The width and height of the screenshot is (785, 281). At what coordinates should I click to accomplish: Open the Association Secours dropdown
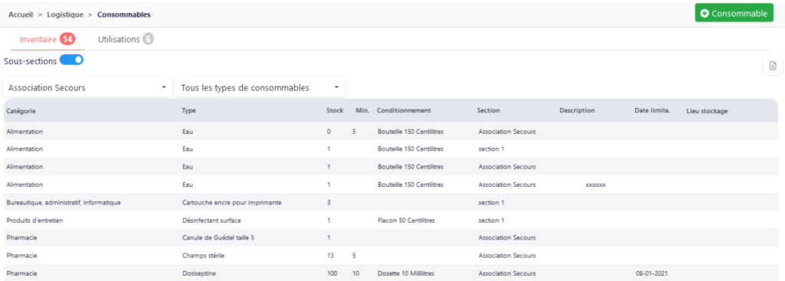point(87,87)
